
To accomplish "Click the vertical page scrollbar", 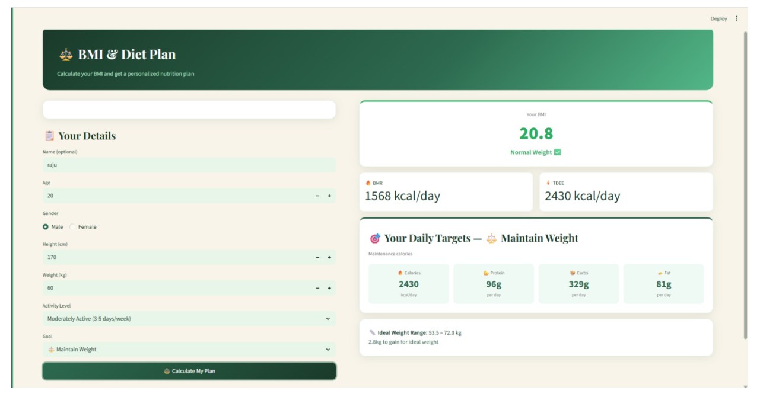I will click(x=746, y=185).
